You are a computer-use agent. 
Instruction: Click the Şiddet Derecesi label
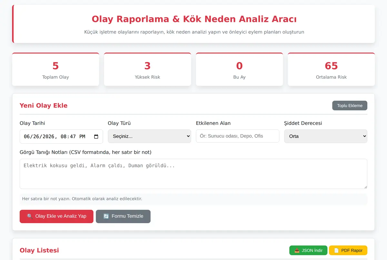click(x=303, y=123)
